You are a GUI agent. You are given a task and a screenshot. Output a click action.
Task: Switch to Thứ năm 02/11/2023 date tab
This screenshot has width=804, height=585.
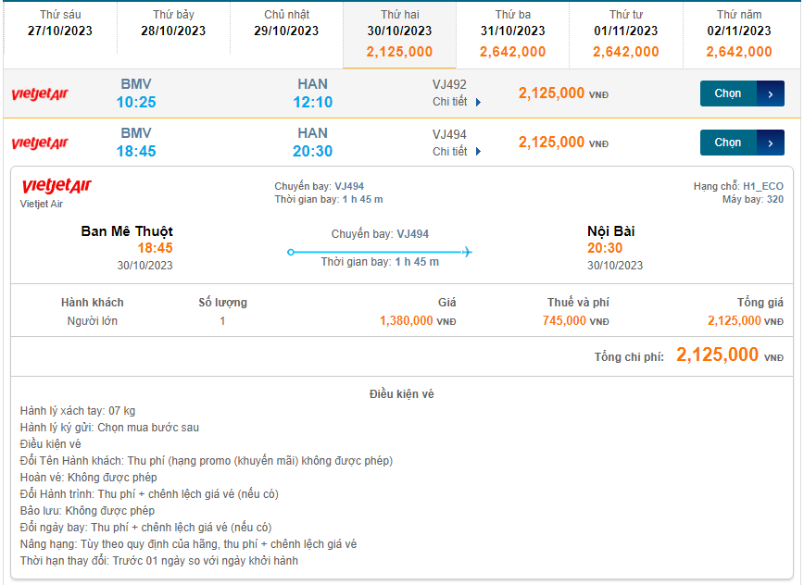click(739, 34)
